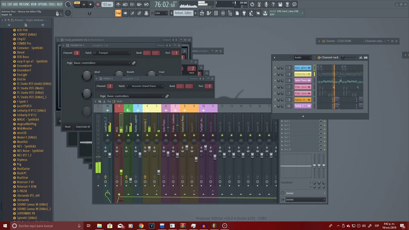This screenshot has width=409, height=230.
Task: Open the piano roll view from toolbar
Action: click(209, 13)
